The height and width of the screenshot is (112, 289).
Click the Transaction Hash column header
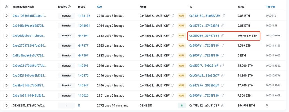click(x=23, y=7)
